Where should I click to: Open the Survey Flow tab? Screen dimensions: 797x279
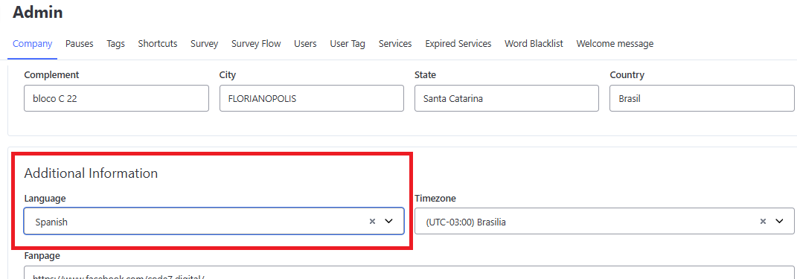pos(256,44)
